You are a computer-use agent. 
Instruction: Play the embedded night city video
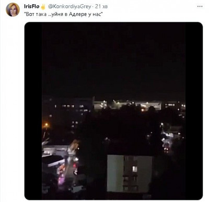(113, 111)
